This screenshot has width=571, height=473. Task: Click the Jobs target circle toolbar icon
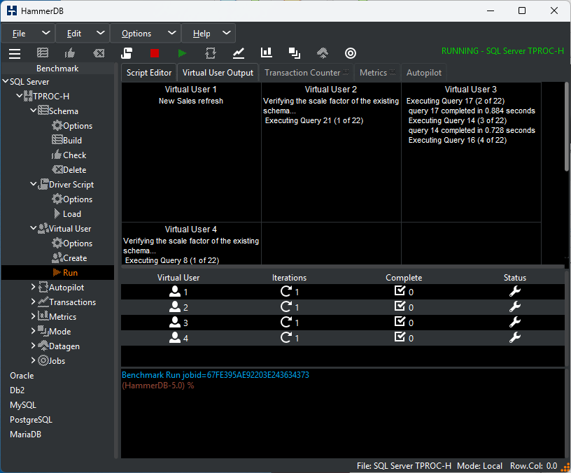coord(351,53)
